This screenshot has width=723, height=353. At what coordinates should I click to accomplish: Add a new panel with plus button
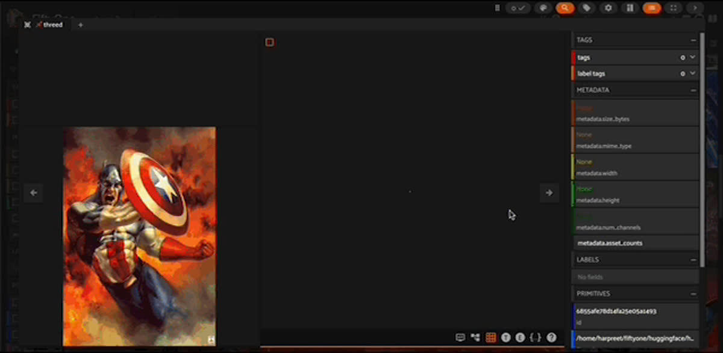tap(80, 25)
